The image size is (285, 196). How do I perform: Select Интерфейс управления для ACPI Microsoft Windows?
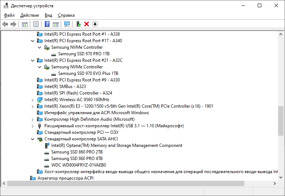click(96, 113)
